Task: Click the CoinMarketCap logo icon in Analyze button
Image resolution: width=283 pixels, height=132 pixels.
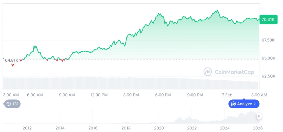Action: coord(234,104)
